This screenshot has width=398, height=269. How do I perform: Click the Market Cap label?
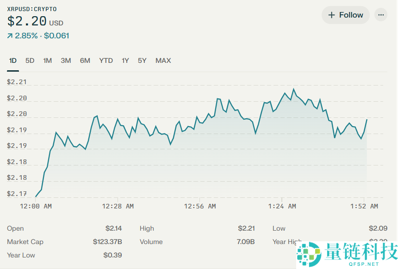(x=25, y=242)
